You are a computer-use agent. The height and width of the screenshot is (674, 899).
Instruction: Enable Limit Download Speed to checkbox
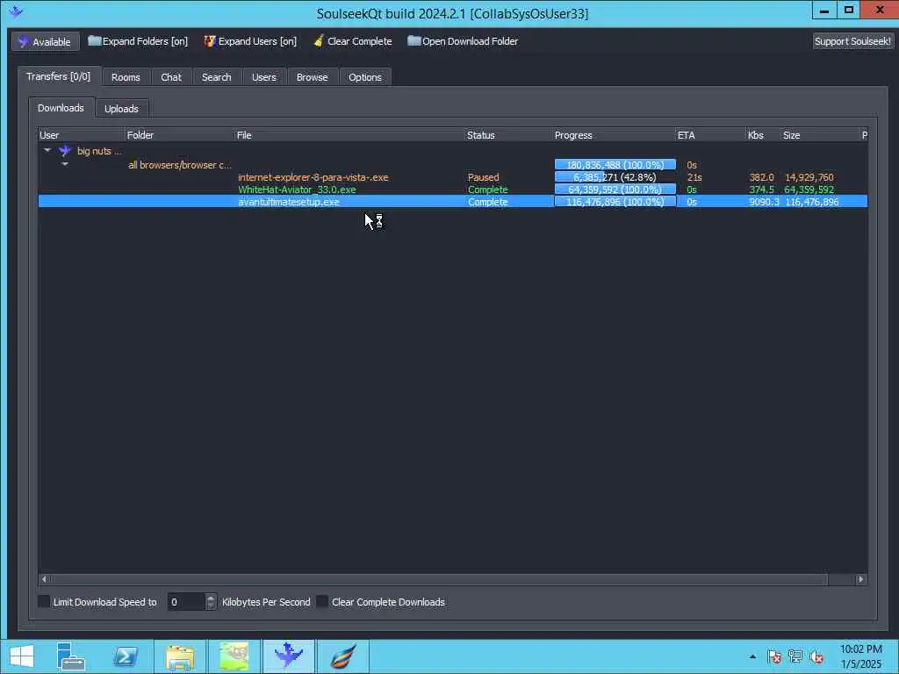pyautogui.click(x=44, y=601)
